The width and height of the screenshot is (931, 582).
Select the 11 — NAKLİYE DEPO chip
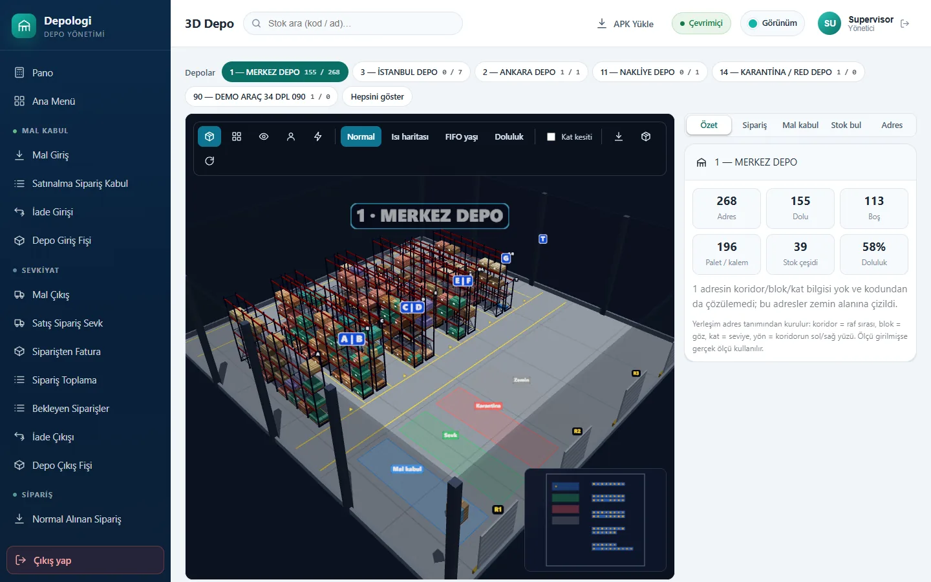pos(650,72)
